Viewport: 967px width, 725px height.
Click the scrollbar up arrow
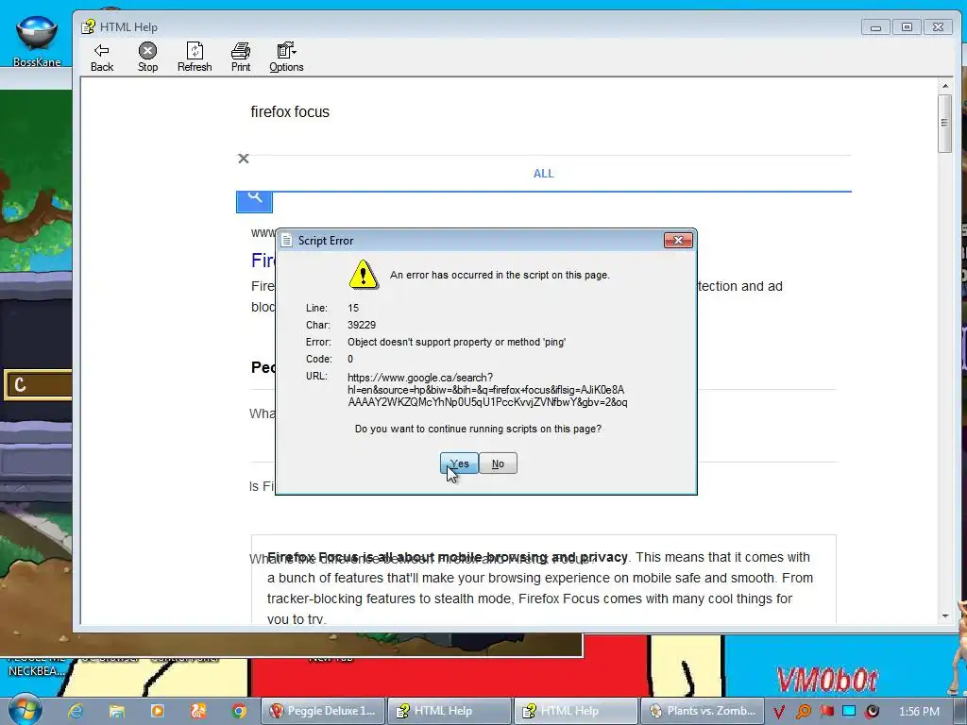(x=944, y=86)
